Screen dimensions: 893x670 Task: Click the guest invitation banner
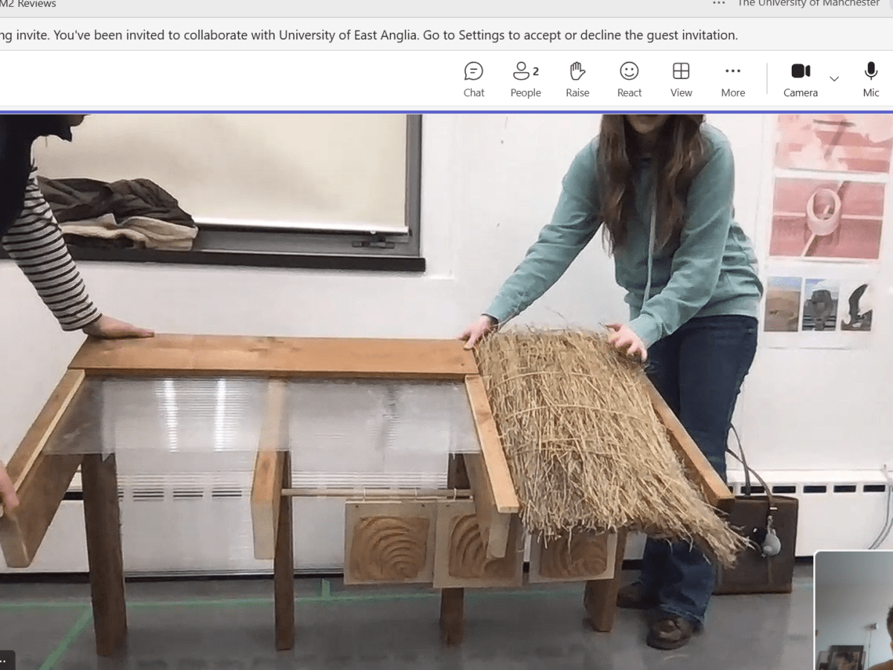(x=372, y=35)
